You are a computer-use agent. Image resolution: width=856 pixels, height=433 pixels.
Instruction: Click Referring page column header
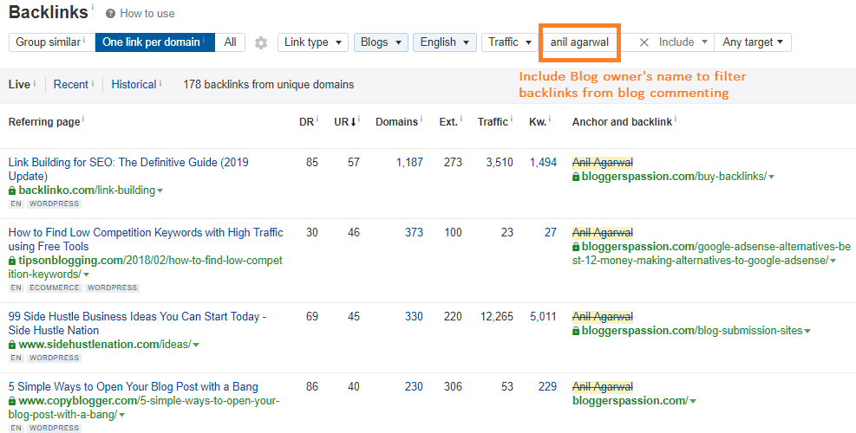(x=44, y=122)
